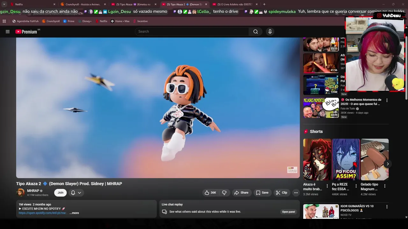Open the NOOD TV channel name

[x=346, y=215]
